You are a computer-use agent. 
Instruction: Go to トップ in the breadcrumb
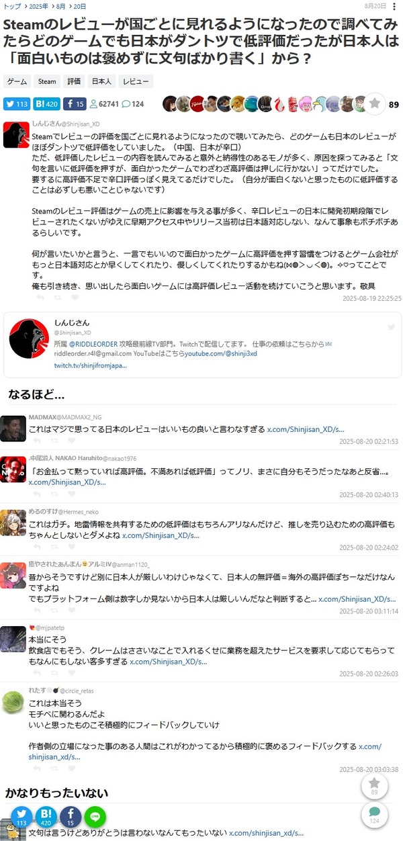[x=11, y=5]
